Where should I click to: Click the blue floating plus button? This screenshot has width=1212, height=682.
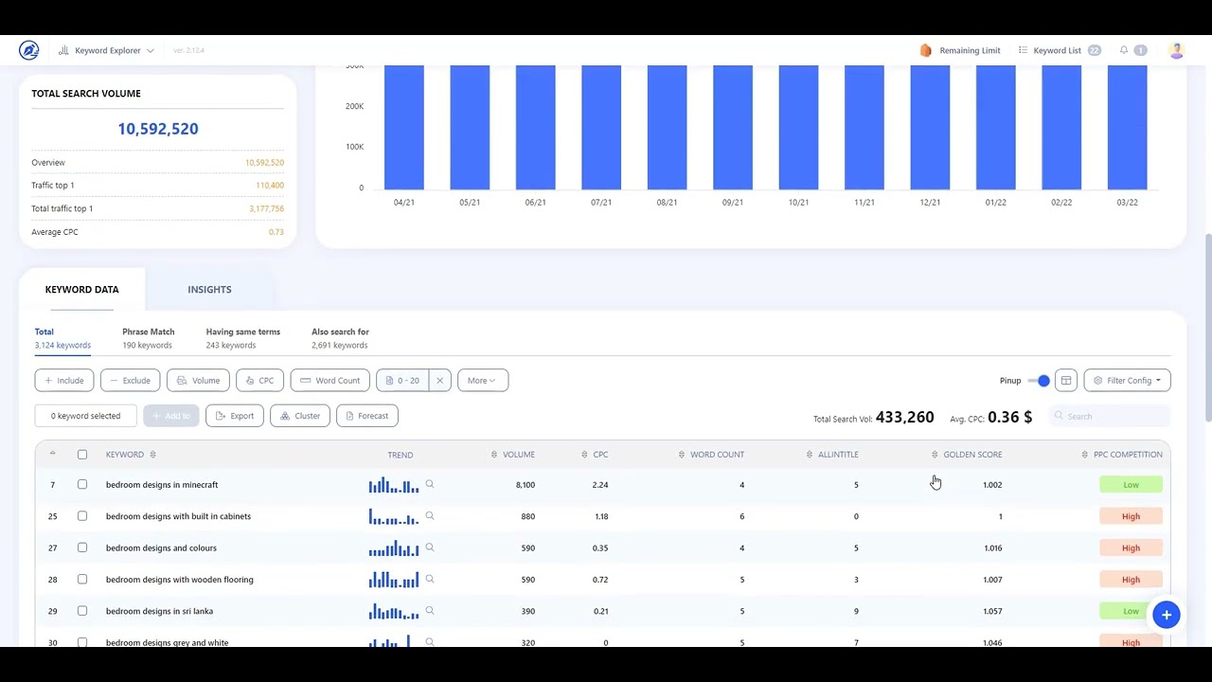point(1167,615)
